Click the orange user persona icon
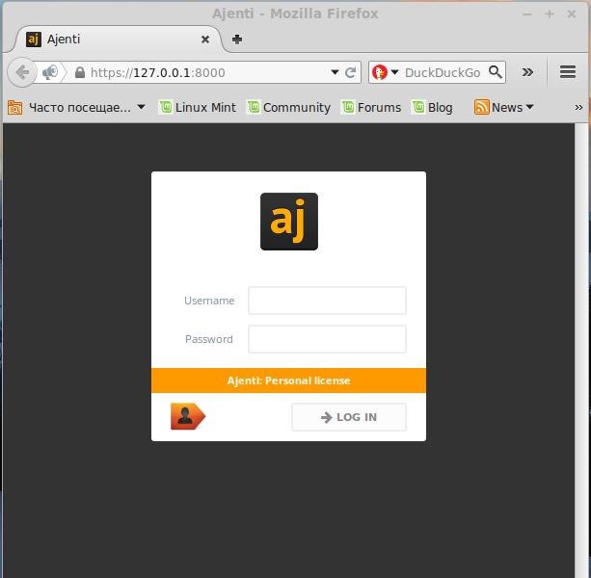This screenshot has height=578, width=591. [188, 416]
